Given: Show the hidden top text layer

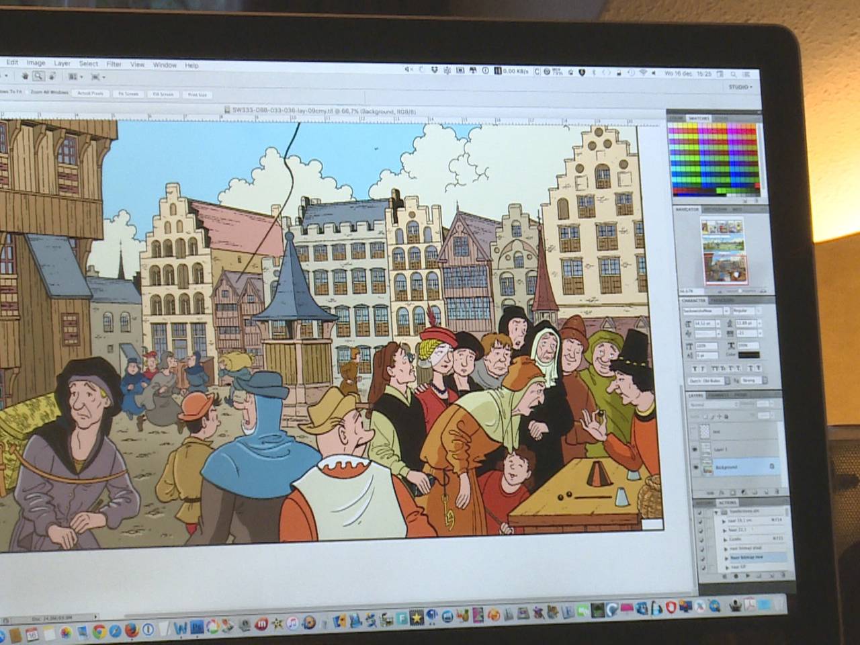Looking at the screenshot, I should pos(694,431).
